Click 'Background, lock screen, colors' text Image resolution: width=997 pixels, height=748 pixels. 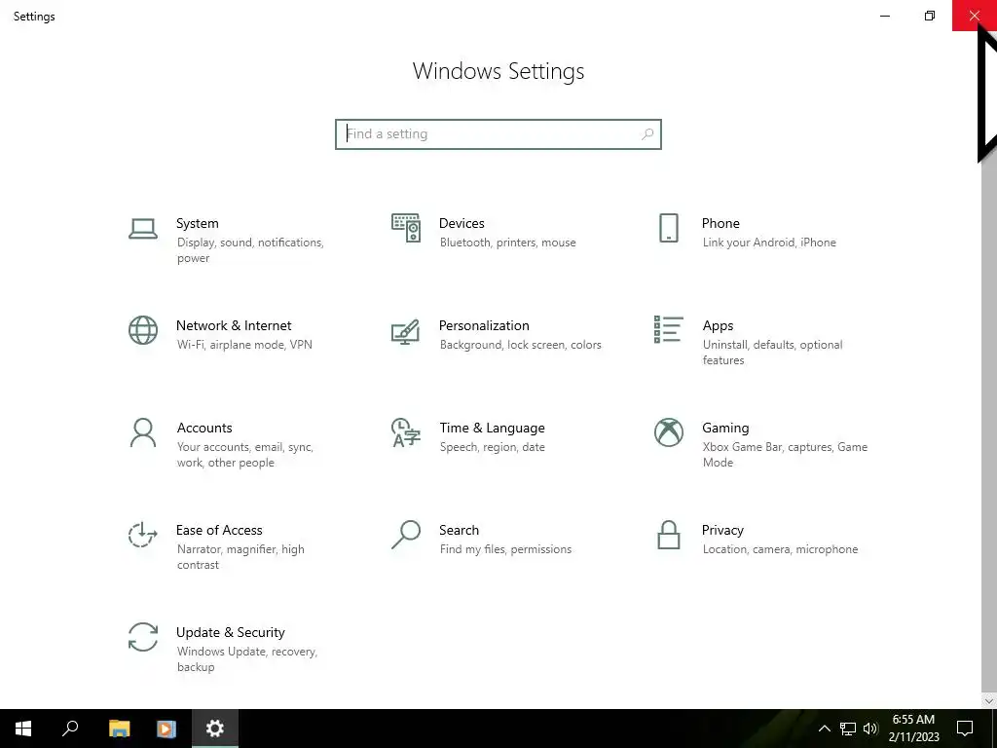coord(521,345)
